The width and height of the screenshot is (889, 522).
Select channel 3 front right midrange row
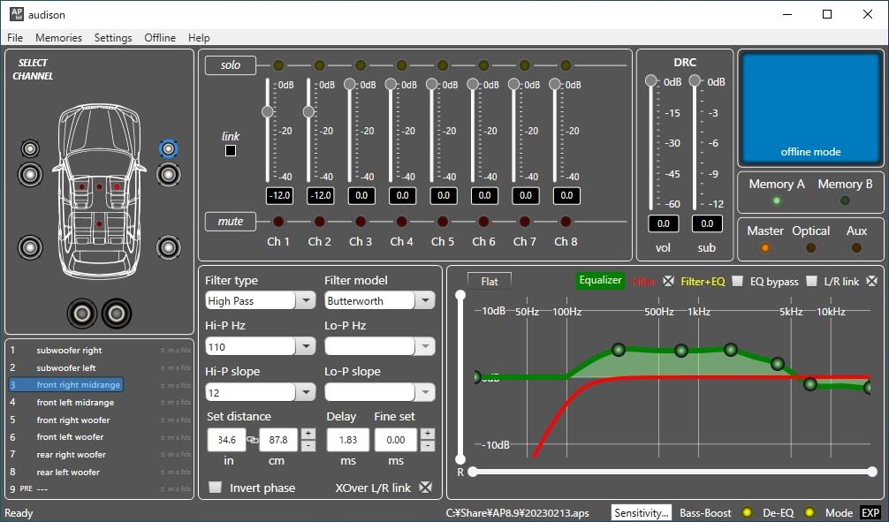[66, 385]
